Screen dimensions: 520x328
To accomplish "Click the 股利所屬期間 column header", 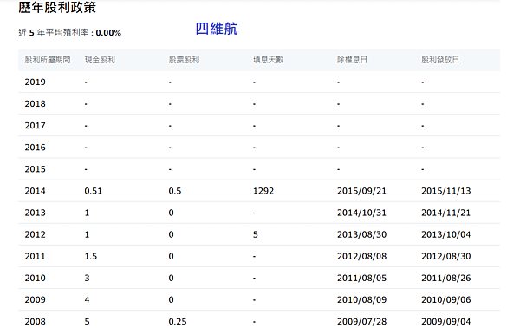I will pyautogui.click(x=48, y=60).
